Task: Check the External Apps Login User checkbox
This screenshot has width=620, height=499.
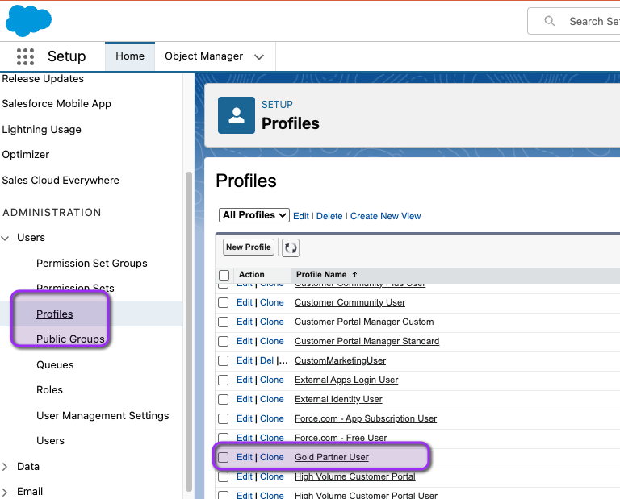Action: (224, 380)
